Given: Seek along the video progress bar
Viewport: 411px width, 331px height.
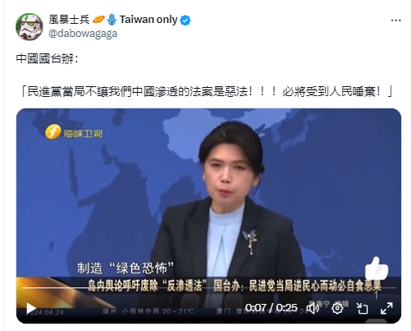Looking at the screenshot, I should click(208, 287).
